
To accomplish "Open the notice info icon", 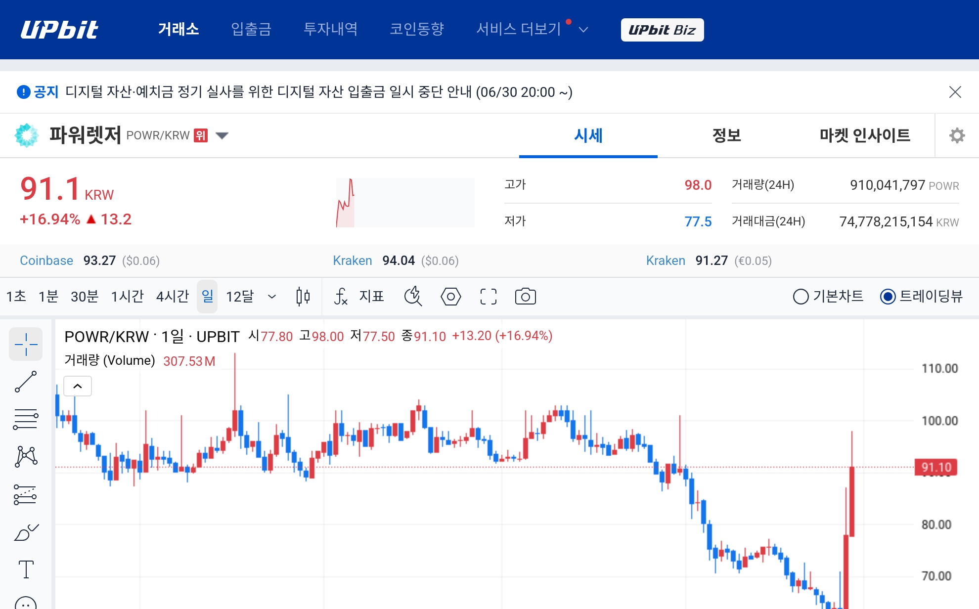I will (x=23, y=92).
